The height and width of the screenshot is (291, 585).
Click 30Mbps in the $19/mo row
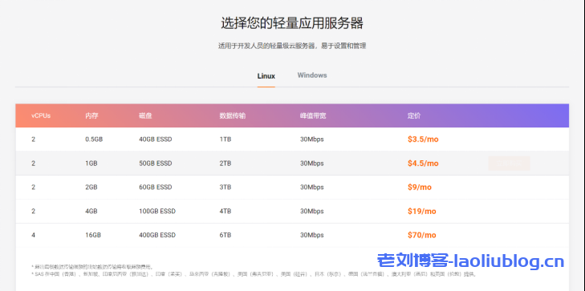point(312,212)
